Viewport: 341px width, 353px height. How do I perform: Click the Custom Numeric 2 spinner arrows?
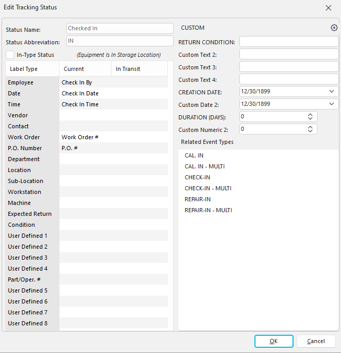pos(310,129)
